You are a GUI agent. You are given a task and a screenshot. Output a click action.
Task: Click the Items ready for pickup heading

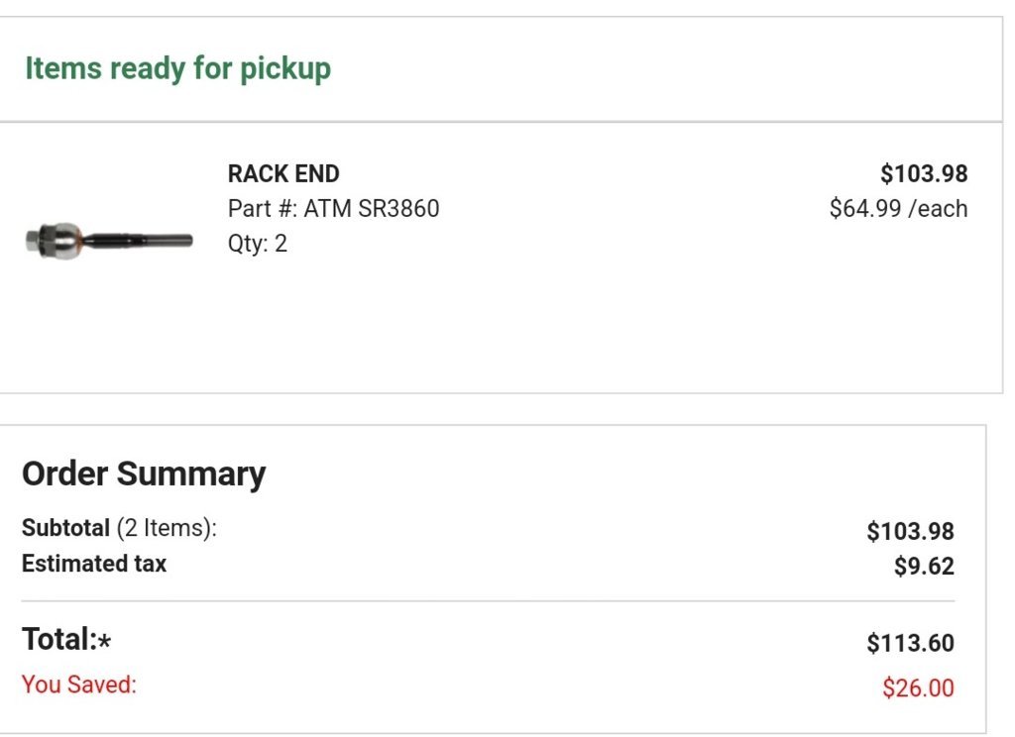click(178, 68)
